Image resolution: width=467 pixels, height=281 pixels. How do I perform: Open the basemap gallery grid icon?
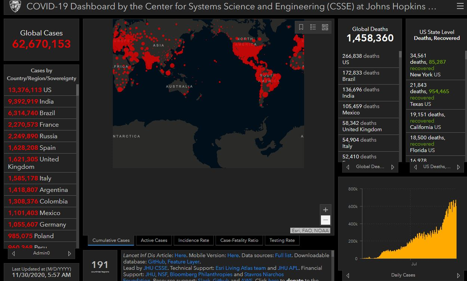[x=325, y=27]
